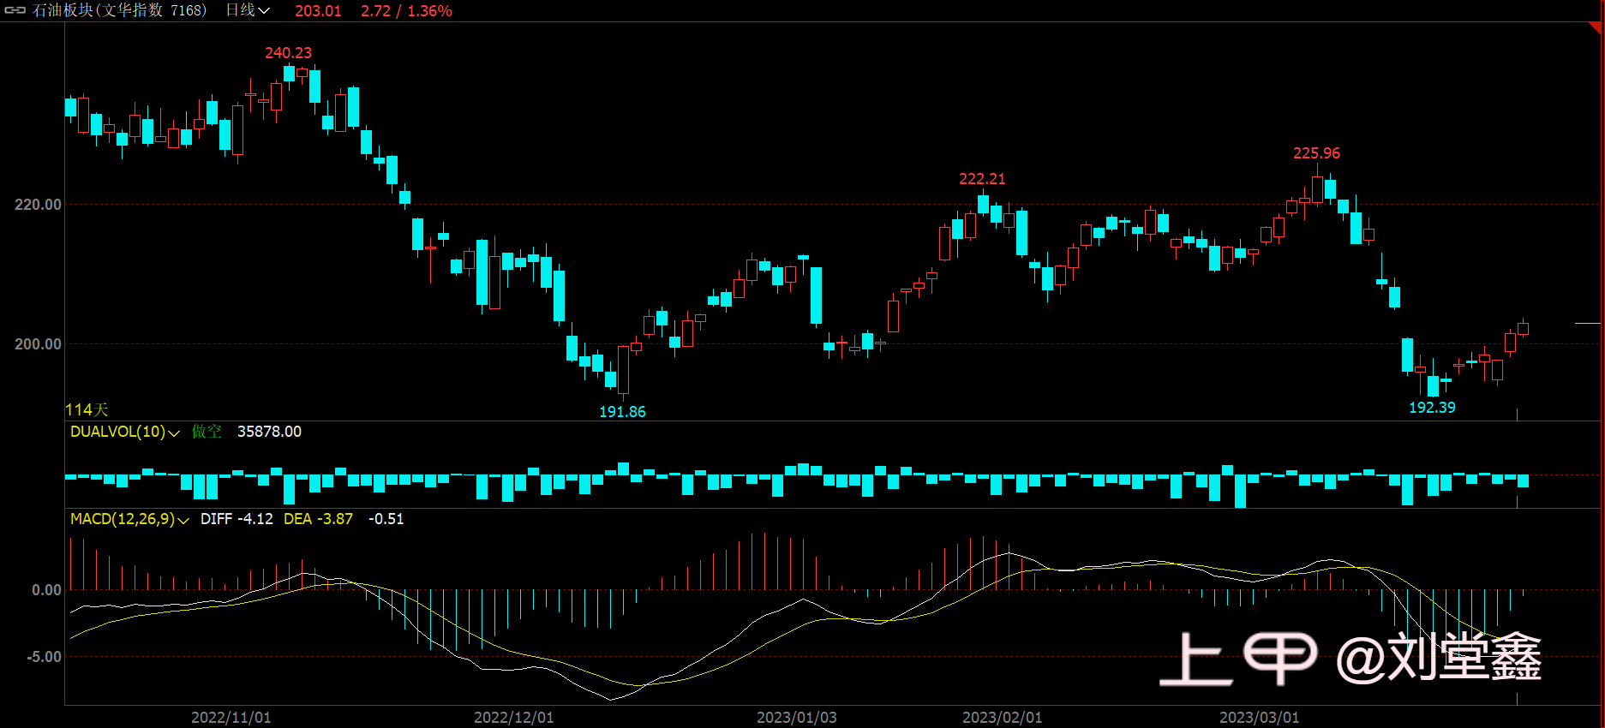Click the 222.21 peak price label
Screen dimensions: 1605x728
tap(982, 179)
